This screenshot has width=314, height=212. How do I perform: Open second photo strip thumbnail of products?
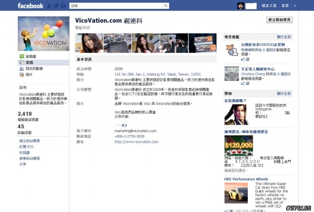click(x=118, y=43)
